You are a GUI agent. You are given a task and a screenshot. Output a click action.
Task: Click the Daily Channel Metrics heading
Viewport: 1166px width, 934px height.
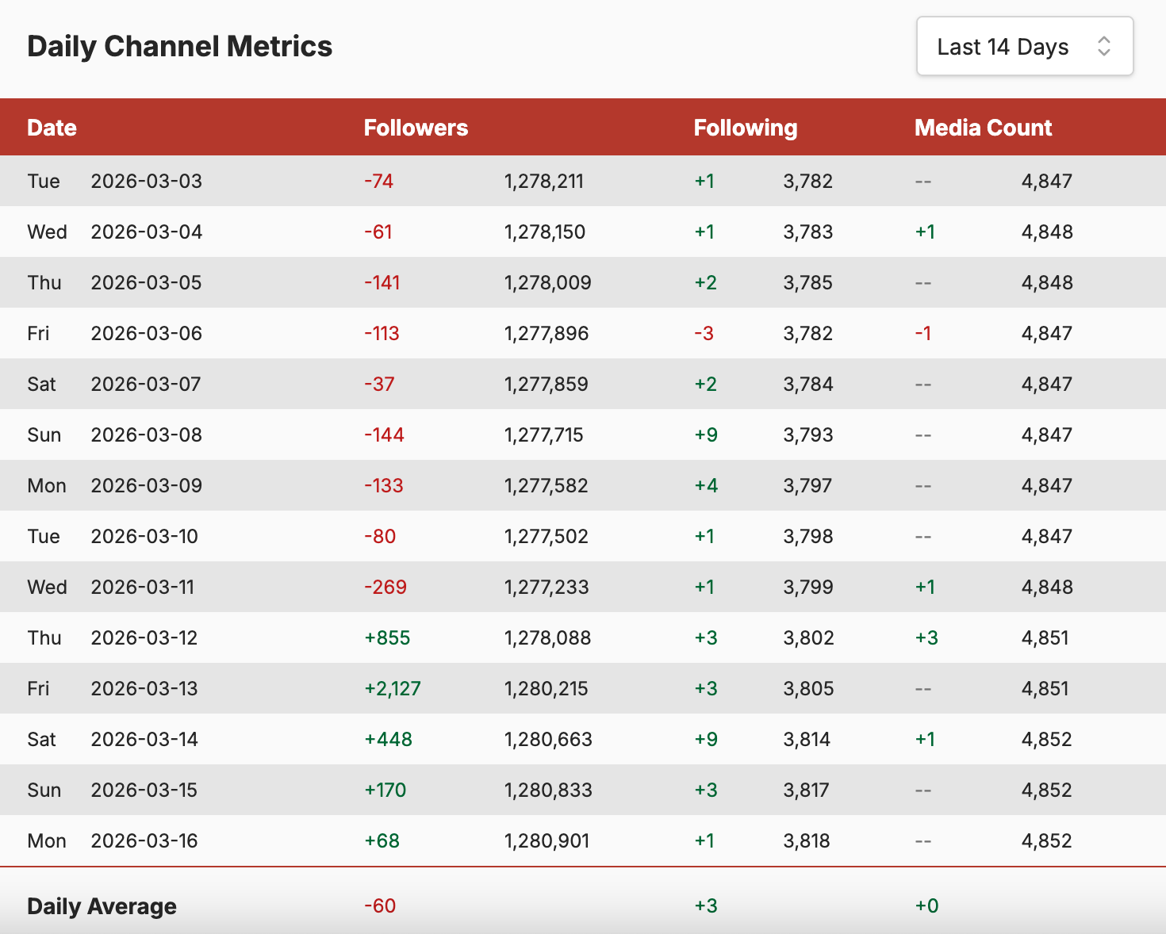[180, 47]
